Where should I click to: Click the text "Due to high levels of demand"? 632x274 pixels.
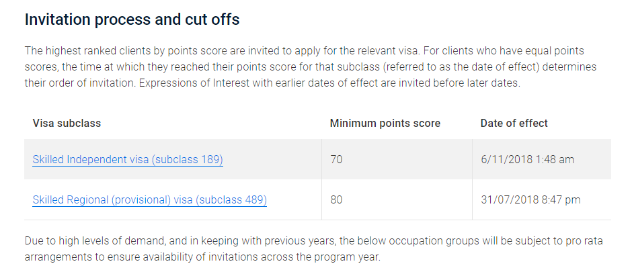89,240
